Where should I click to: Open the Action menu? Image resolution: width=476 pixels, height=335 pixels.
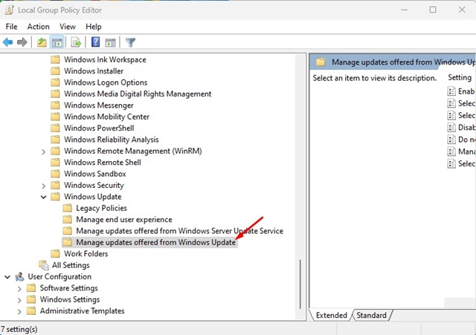pos(38,27)
